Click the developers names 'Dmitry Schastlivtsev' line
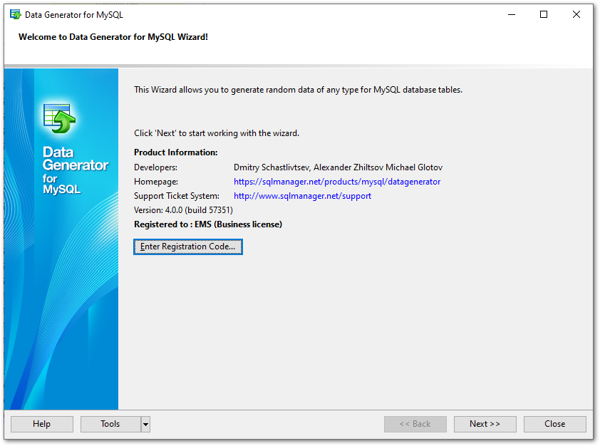This screenshot has height=446, width=600. [x=338, y=167]
